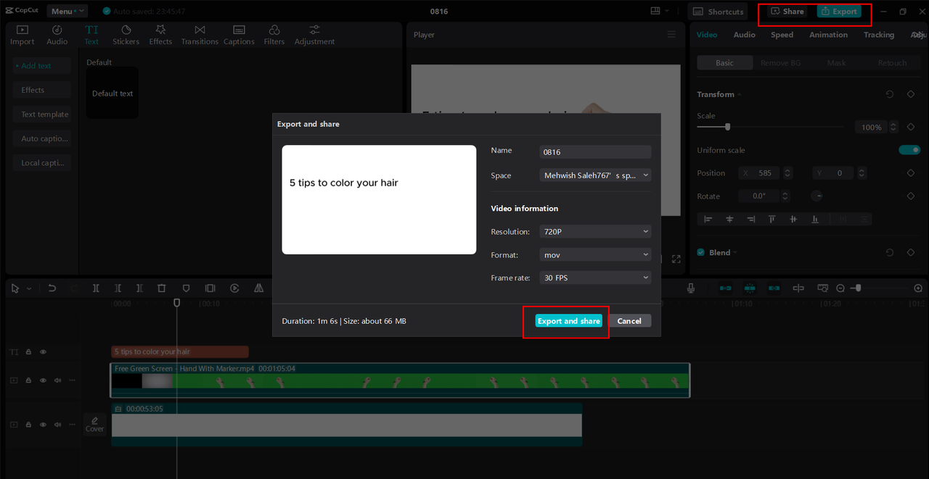Click Add text in the sidebar
Viewport: 929px width, 479px height.
[41, 66]
